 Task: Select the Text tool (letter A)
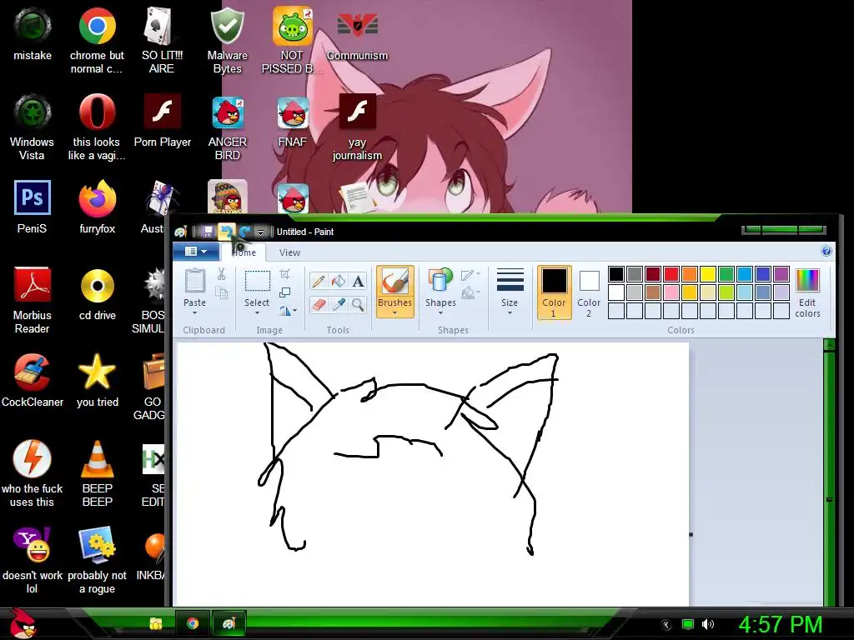point(358,282)
